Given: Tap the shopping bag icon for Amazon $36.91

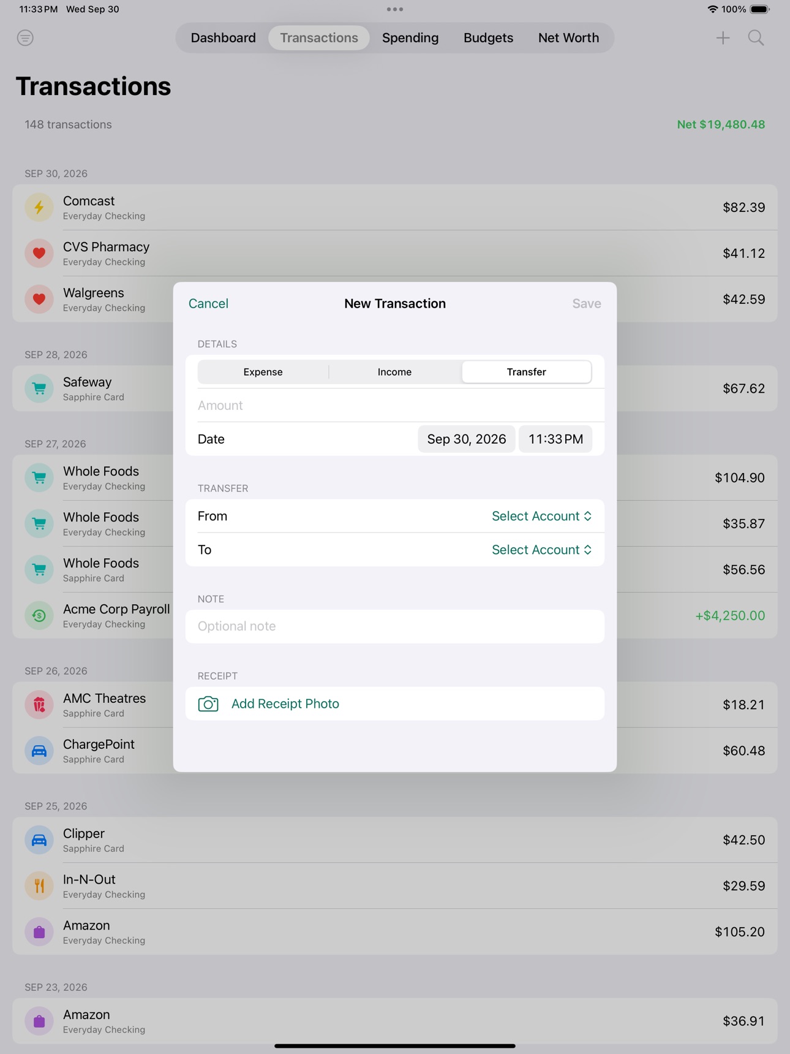Looking at the screenshot, I should click(39, 1021).
